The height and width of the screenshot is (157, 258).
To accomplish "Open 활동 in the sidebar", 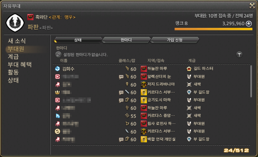I will pos(13,72).
